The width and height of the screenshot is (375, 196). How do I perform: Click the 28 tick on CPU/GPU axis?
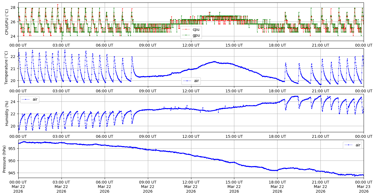[x=13, y=7]
